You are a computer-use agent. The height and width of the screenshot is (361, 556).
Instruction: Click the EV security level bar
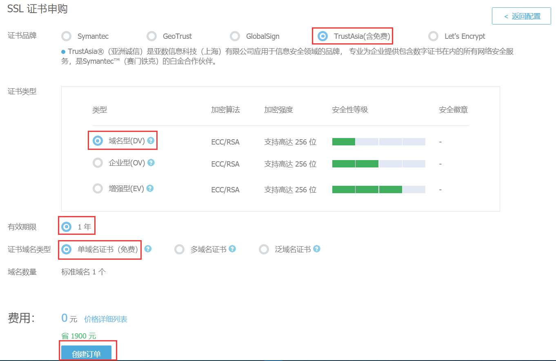pyautogui.click(x=378, y=189)
